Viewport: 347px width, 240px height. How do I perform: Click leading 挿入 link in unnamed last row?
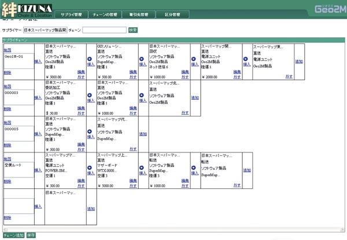[x=38, y=206]
